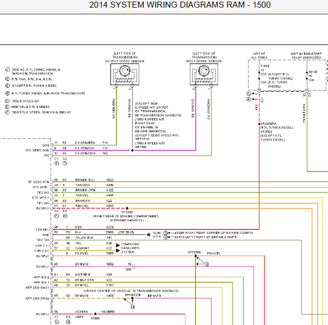Select wire label WHT/BRN K29

94,275
